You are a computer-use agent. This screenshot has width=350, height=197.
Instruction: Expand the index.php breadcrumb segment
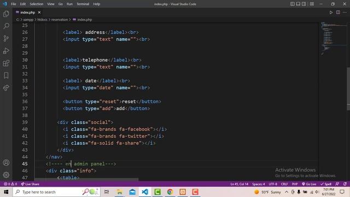pos(83,20)
